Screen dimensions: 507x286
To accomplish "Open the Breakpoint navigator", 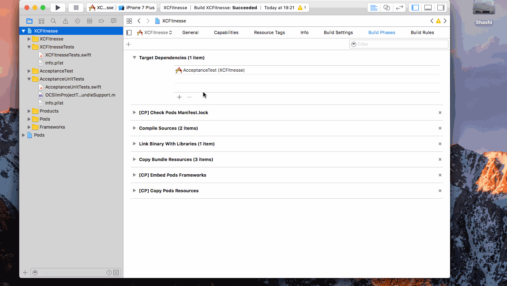I will point(101,21).
